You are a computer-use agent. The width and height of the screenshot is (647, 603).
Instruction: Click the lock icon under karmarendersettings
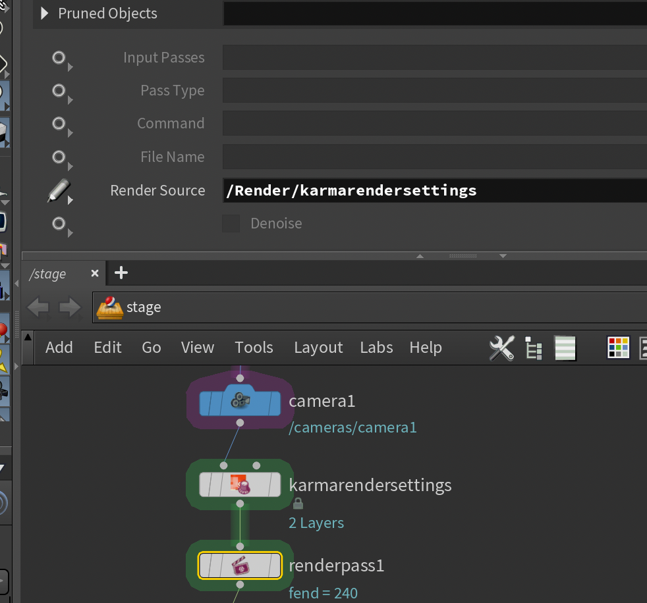click(x=298, y=503)
